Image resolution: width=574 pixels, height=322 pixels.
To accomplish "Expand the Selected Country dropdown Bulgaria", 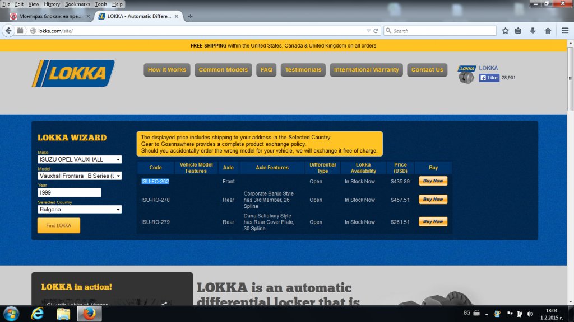I will [x=80, y=210].
